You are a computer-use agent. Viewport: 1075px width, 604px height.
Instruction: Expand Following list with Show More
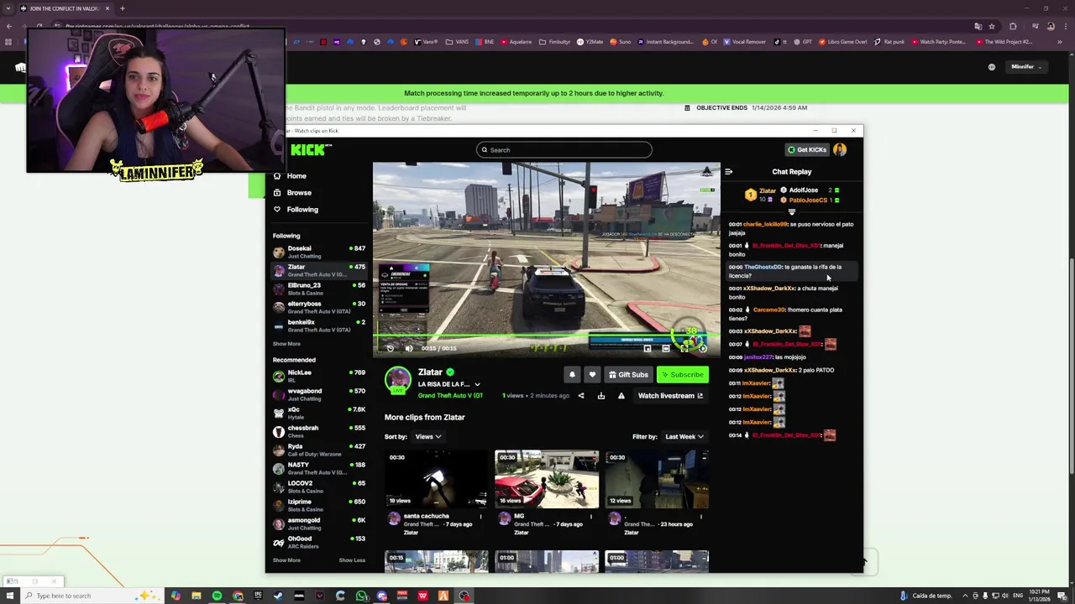coord(286,344)
